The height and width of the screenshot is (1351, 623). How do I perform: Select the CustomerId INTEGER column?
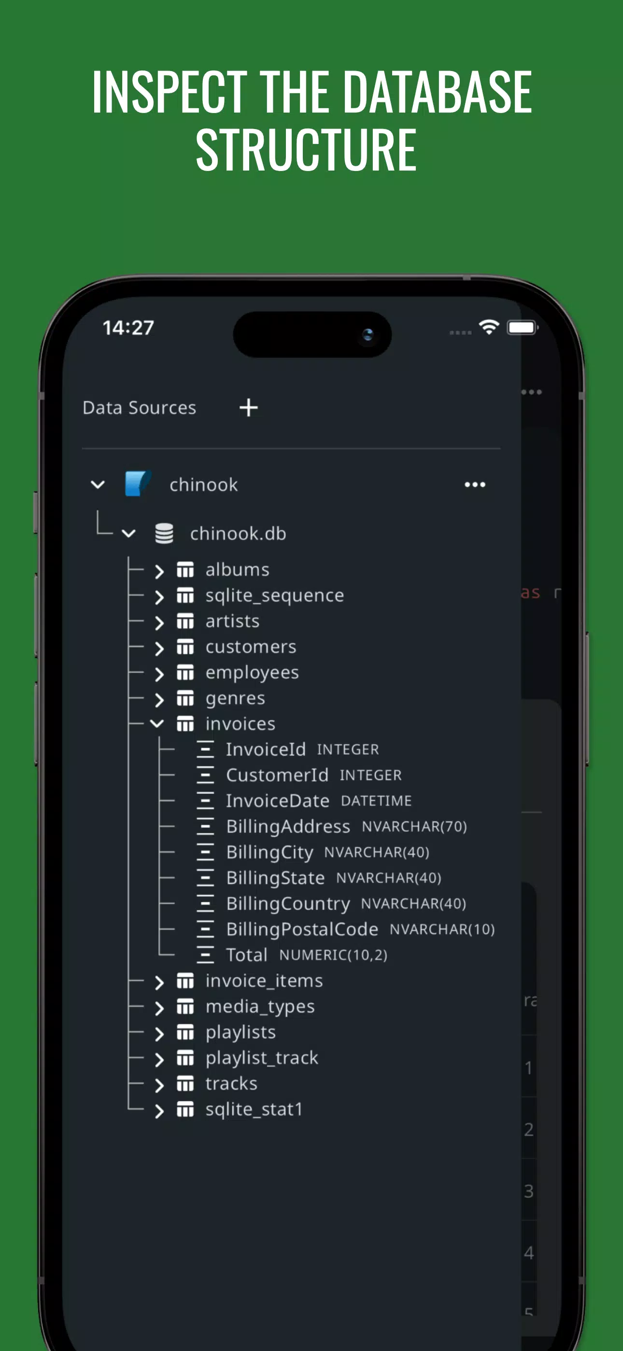point(313,775)
